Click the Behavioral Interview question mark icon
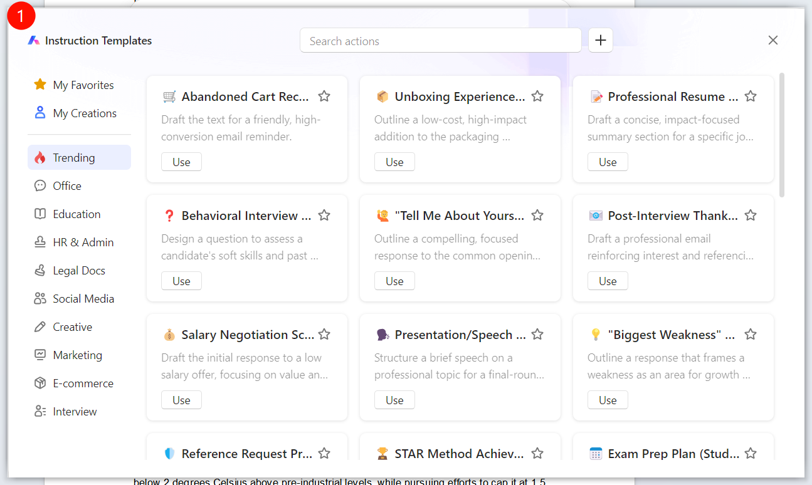The image size is (812, 485). coord(169,216)
